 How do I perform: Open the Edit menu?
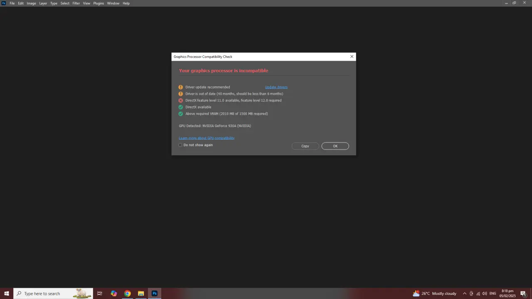pos(21,3)
